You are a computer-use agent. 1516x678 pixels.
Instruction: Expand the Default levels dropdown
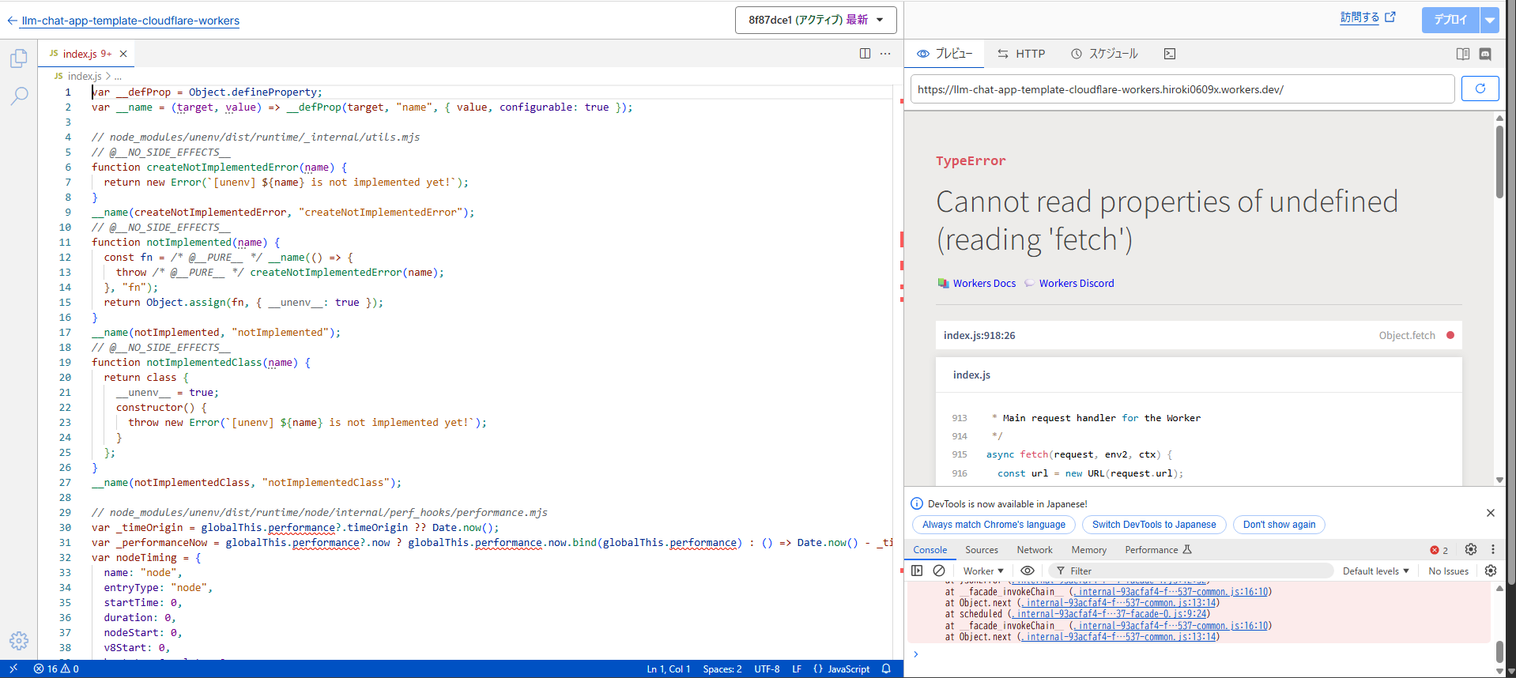[x=1375, y=571]
